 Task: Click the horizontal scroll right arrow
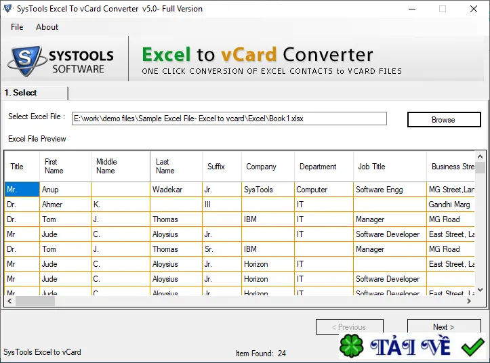(469, 301)
